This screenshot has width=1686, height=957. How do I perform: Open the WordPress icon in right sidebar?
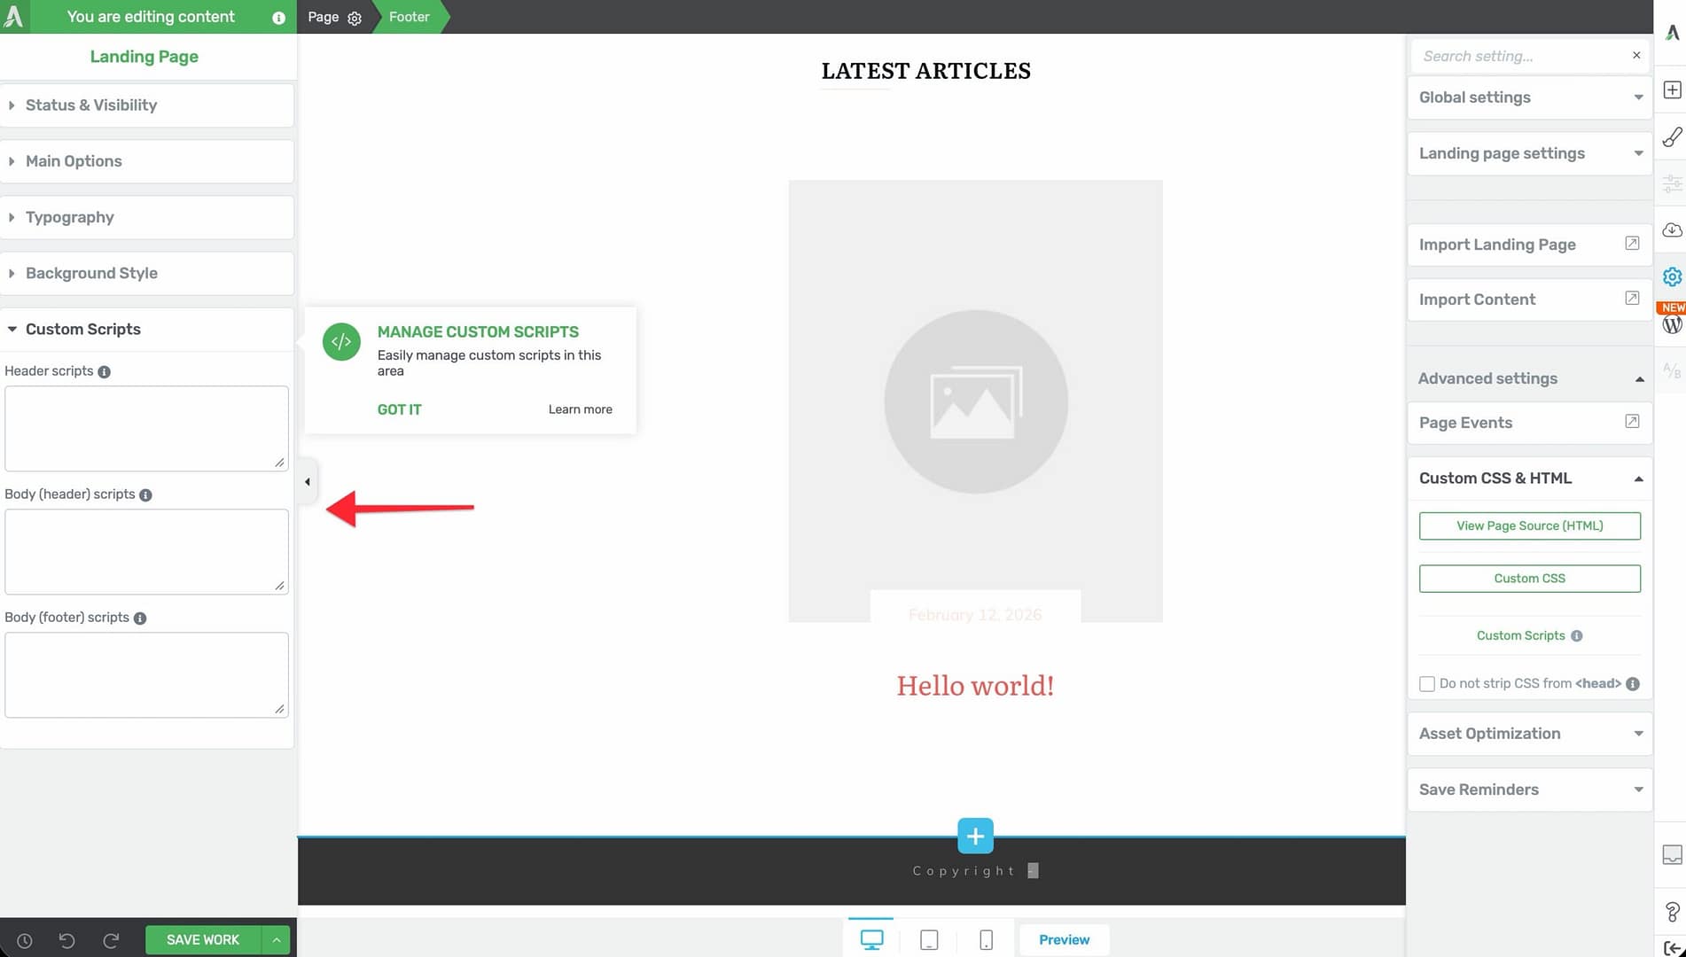click(1672, 325)
